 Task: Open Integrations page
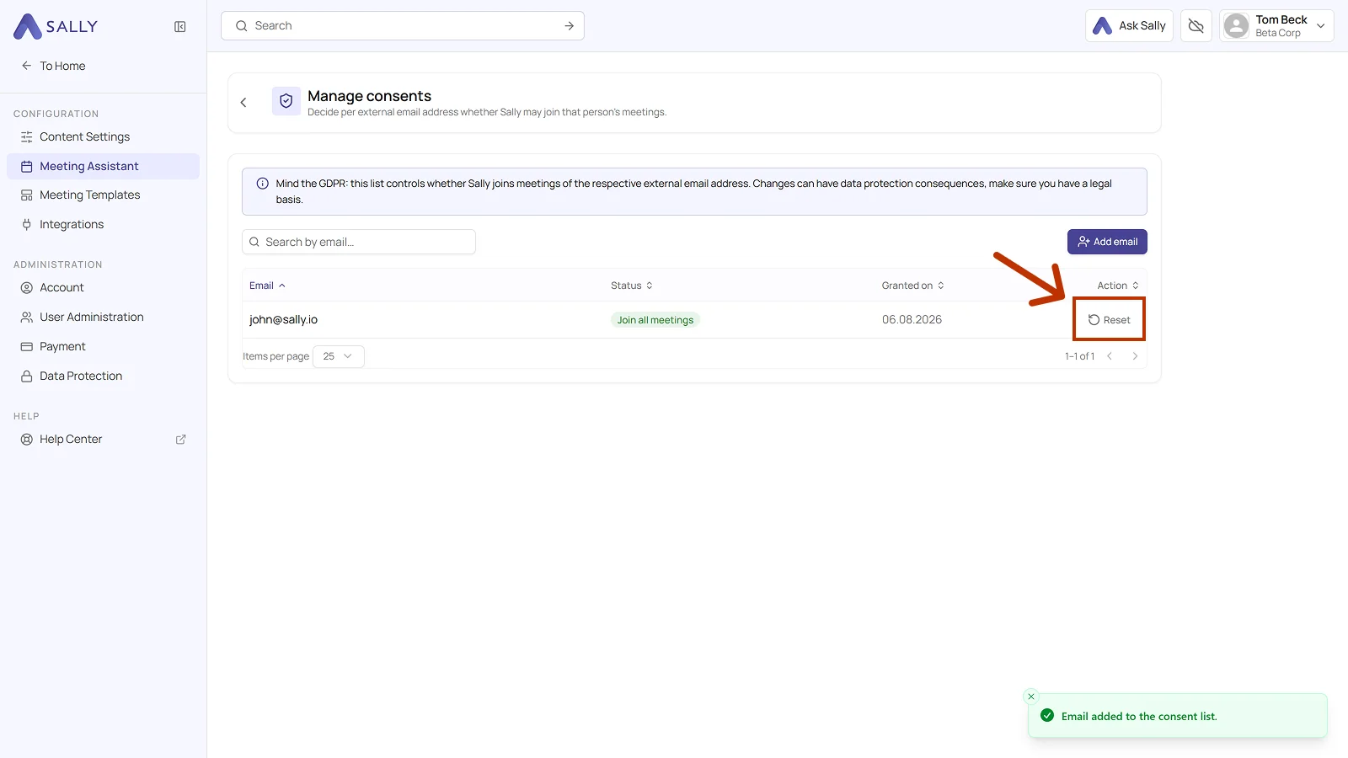click(x=103, y=224)
